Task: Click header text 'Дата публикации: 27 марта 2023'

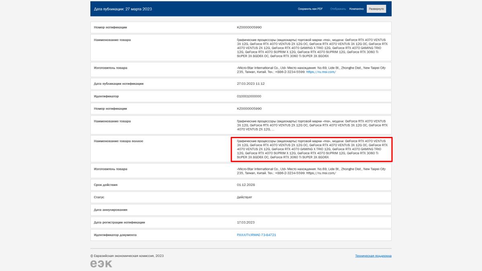Action: (x=123, y=9)
